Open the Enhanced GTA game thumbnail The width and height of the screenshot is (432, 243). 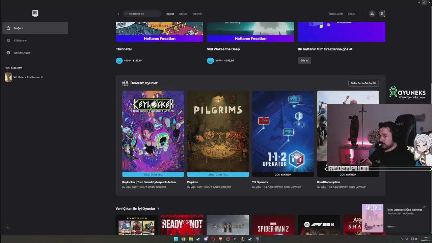coord(137,225)
